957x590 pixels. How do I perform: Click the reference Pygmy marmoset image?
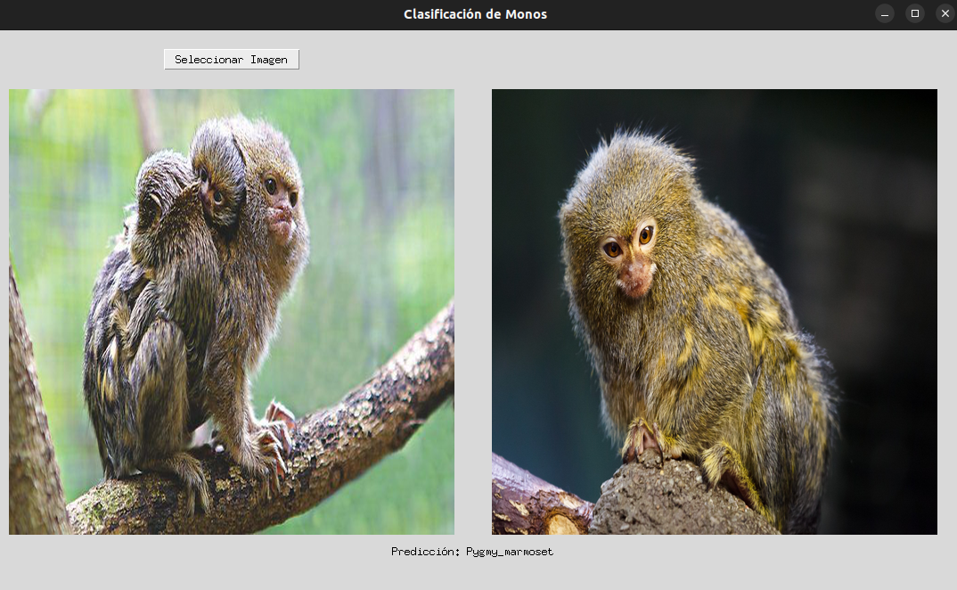[713, 311]
